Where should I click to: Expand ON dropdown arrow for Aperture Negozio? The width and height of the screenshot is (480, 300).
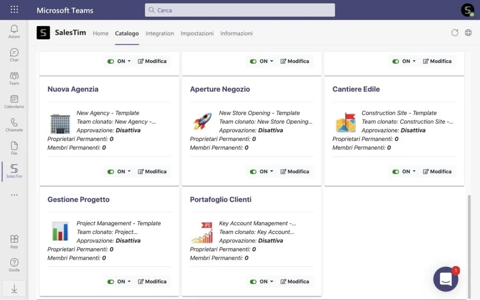(x=271, y=171)
